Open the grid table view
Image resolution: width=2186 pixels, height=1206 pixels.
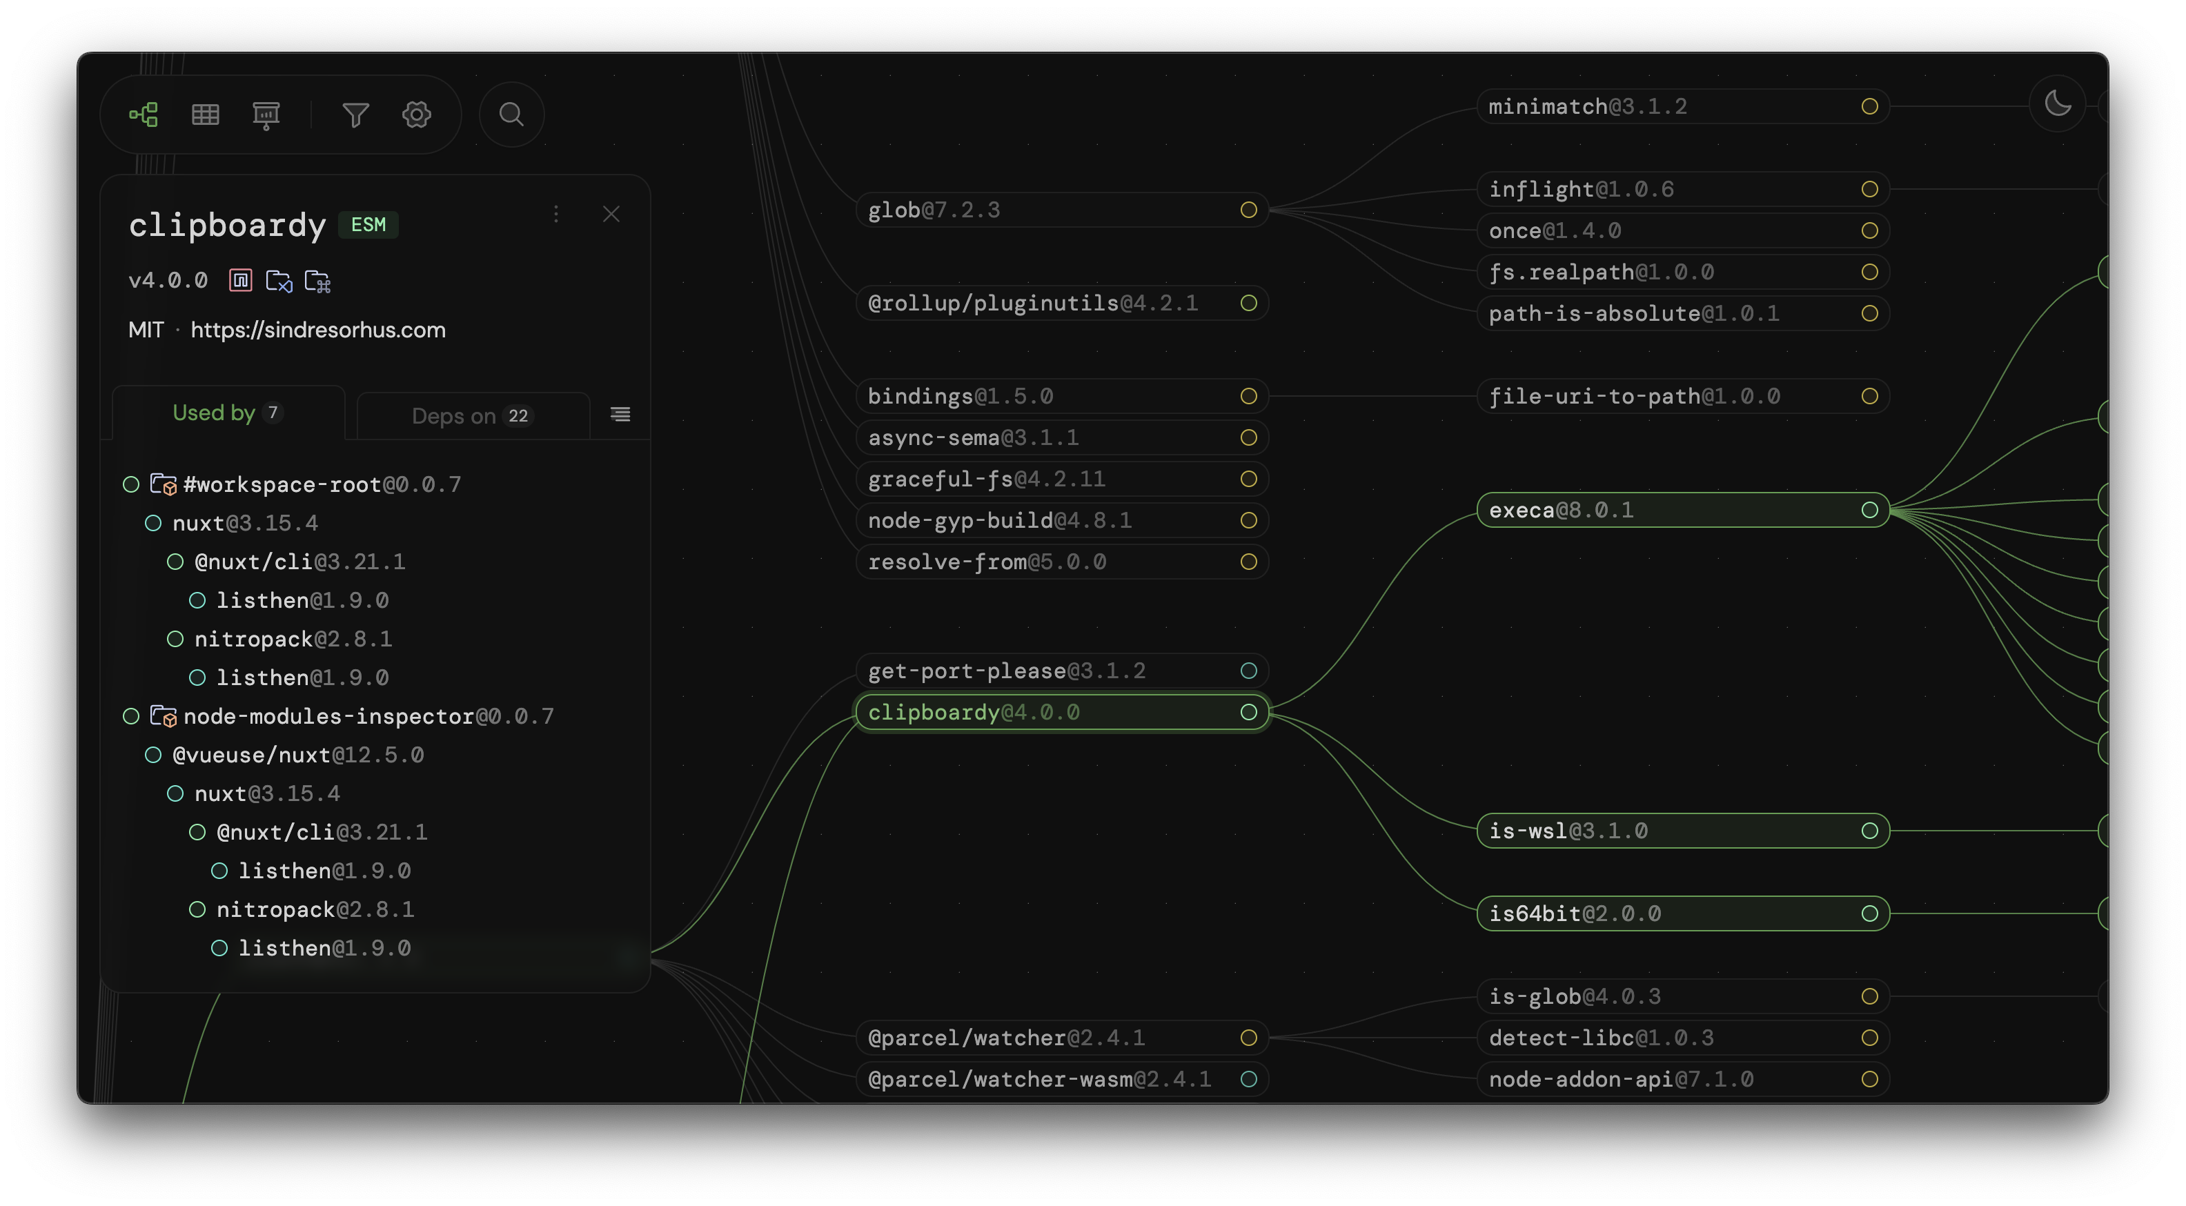(206, 115)
